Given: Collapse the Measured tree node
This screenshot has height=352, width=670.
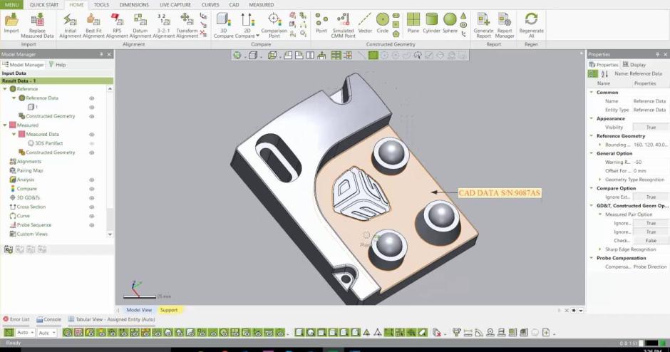Looking at the screenshot, I should 5,125.
